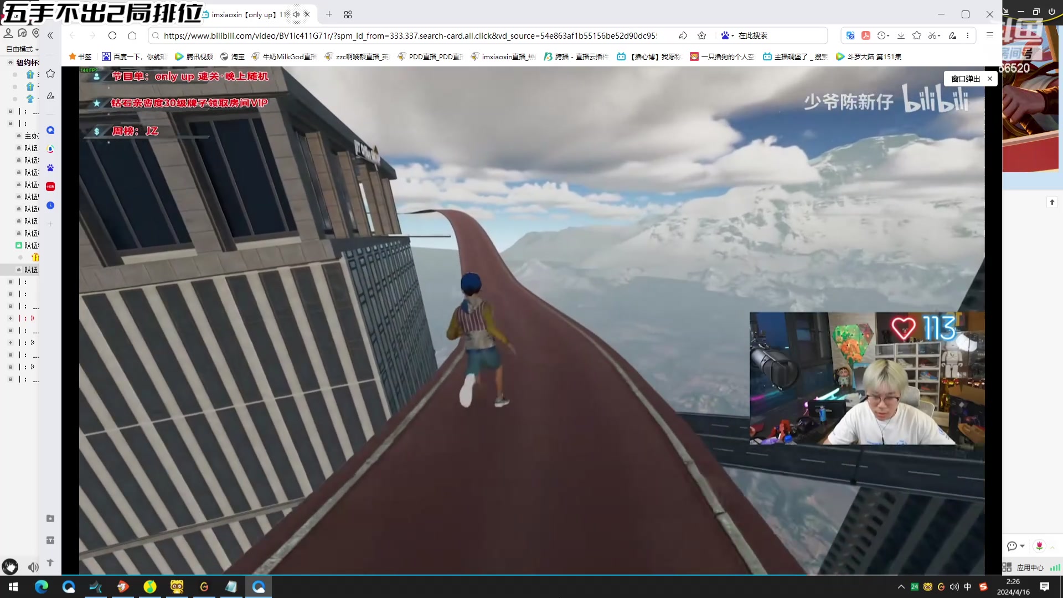Collapse the browser sidebar with double chevron
This screenshot has width=1063, height=598.
(50, 35)
